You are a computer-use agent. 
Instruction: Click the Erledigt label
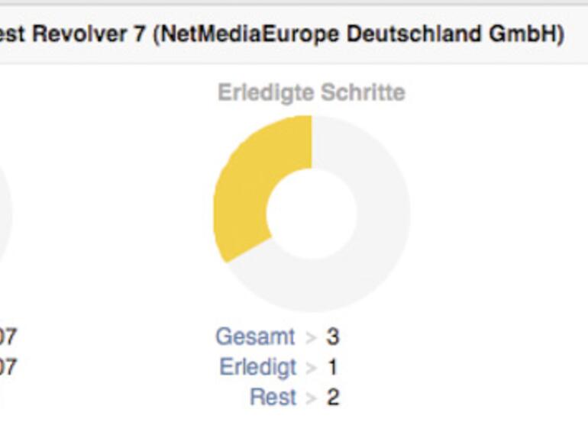pyautogui.click(x=257, y=367)
